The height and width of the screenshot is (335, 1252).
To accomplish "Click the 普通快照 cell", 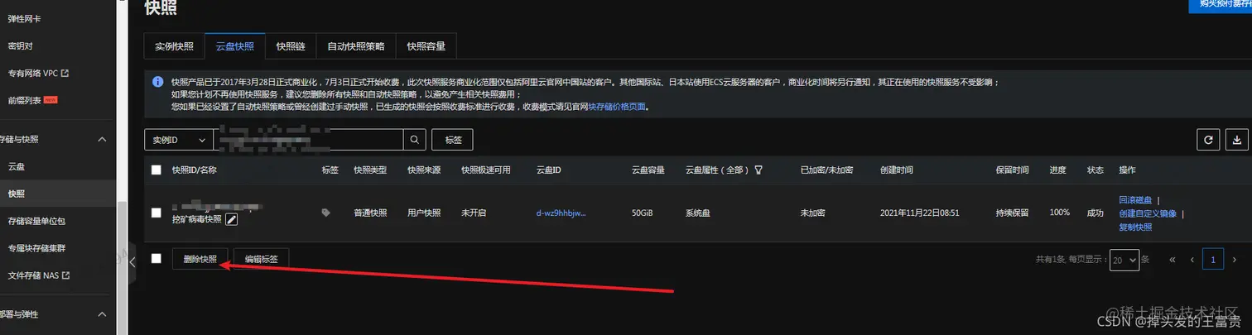I will tap(370, 213).
